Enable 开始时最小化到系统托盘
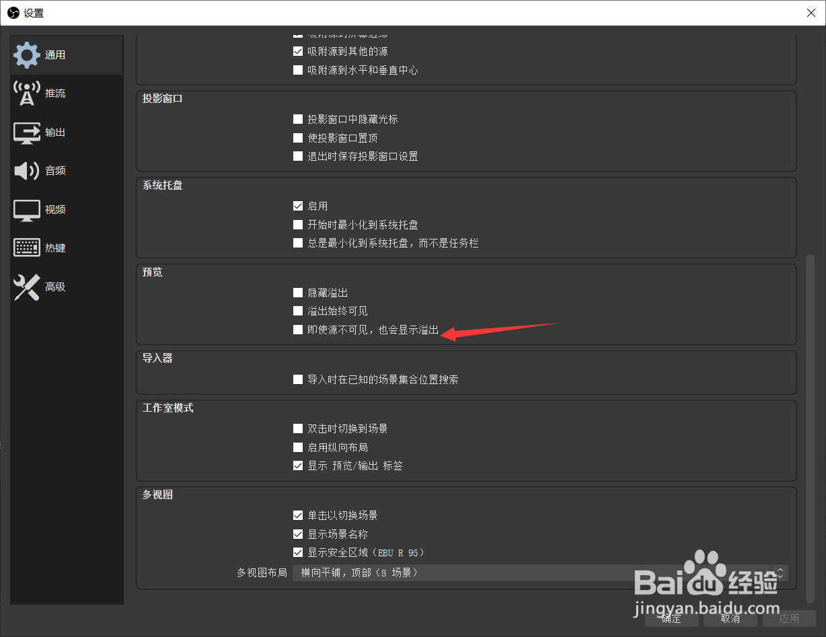 pos(298,225)
